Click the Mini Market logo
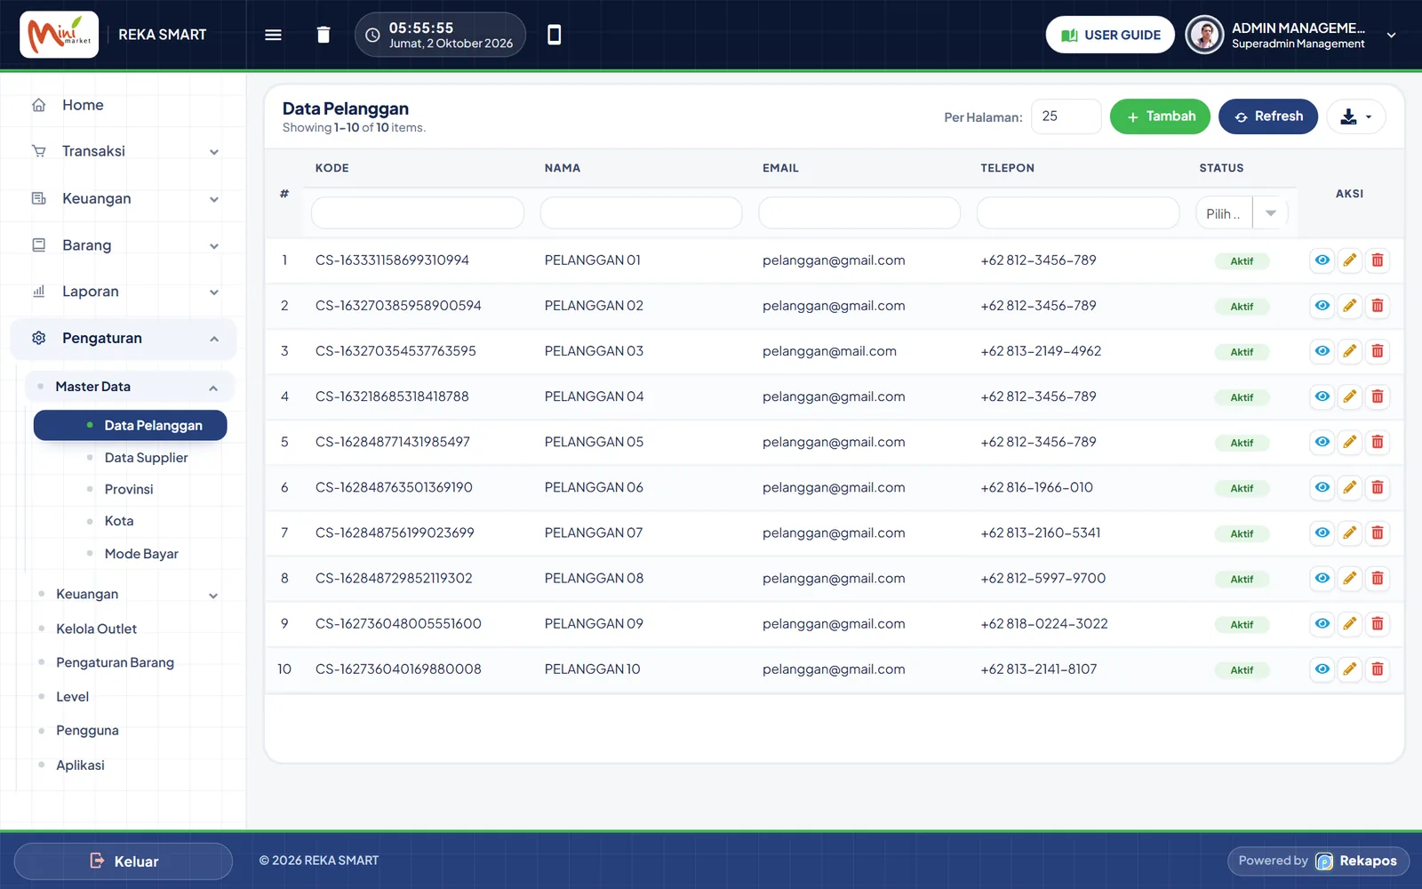Screen dimensions: 1422x889 click(60, 35)
